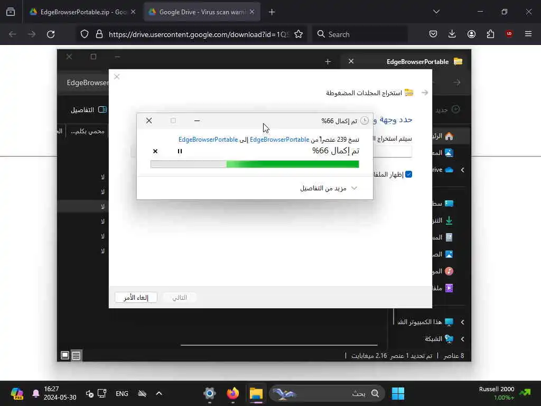Open Firefox downloads panel
Viewport: 541px width, 406px height.
(x=452, y=34)
